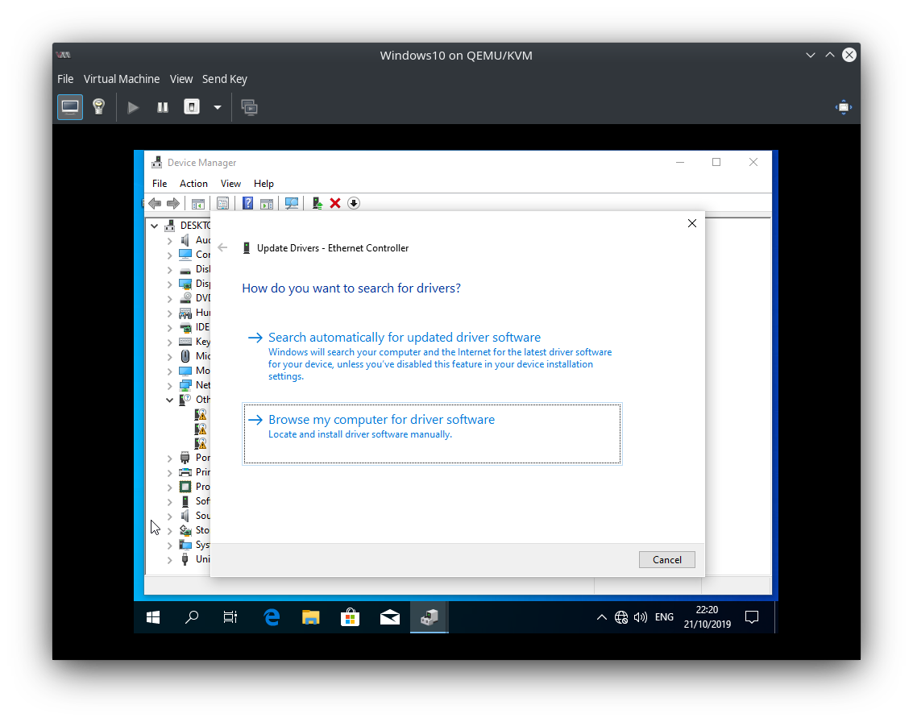Select the Sound controllers speaker icon in tree
The width and height of the screenshot is (913, 722).
(x=185, y=515)
